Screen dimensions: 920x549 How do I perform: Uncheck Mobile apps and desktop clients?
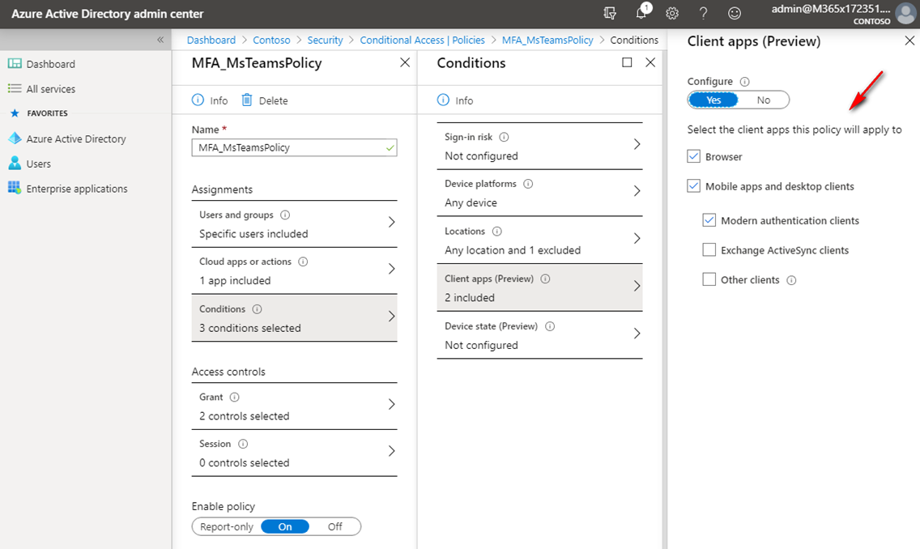[x=693, y=186]
